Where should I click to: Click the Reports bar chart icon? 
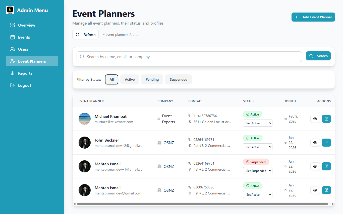(x=13, y=73)
